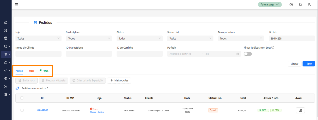The image size is (318, 120).
Task: Open store icon in sidebar
Action: click(x=6, y=38)
